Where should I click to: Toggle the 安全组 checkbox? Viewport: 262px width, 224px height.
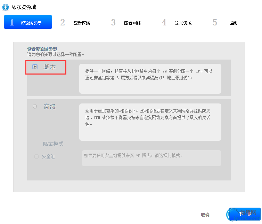(36, 156)
